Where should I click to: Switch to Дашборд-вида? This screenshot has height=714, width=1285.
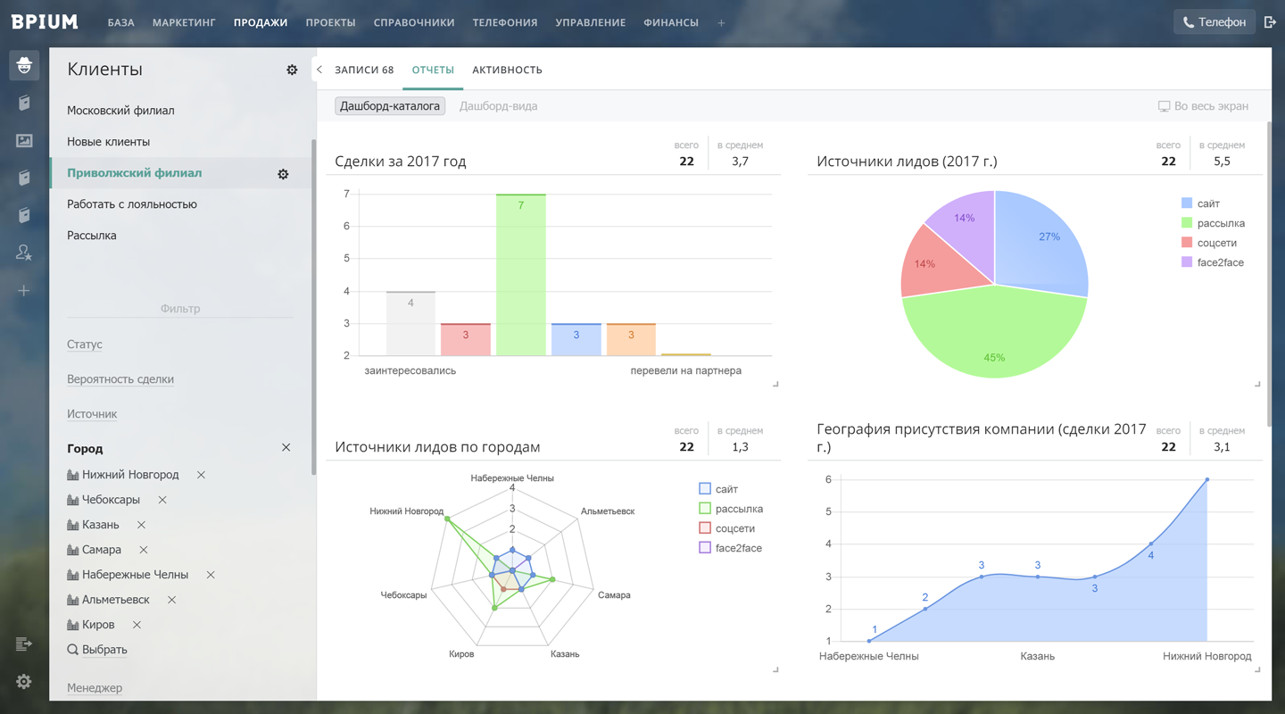coord(498,106)
